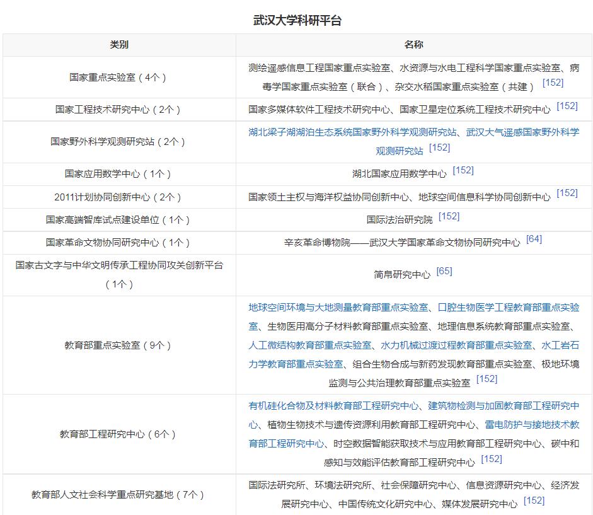Open link 有机硅化合物及材料教育部工程研究中心

pyautogui.click(x=333, y=406)
